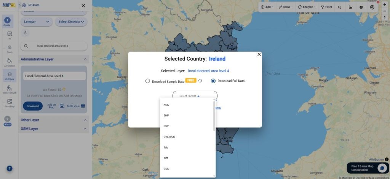This screenshot has width=390, height=179.
Task: Click the Filter button in toolbar
Action: pos(326,7)
